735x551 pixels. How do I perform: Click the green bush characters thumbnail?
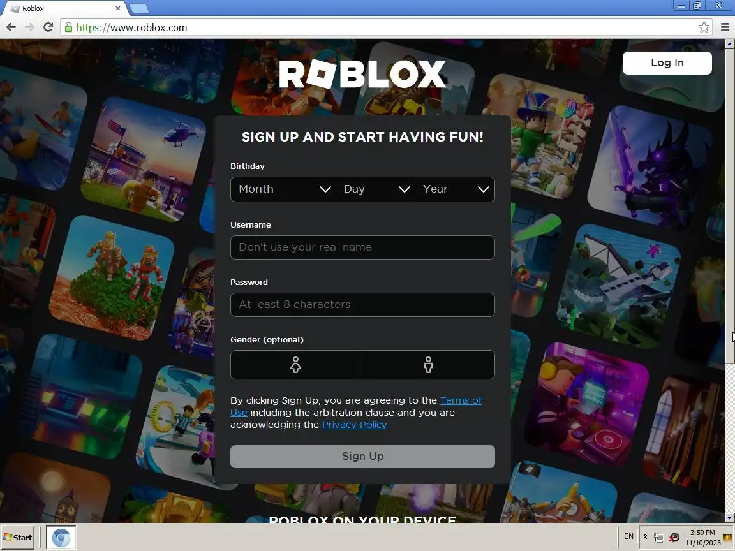coord(112,278)
